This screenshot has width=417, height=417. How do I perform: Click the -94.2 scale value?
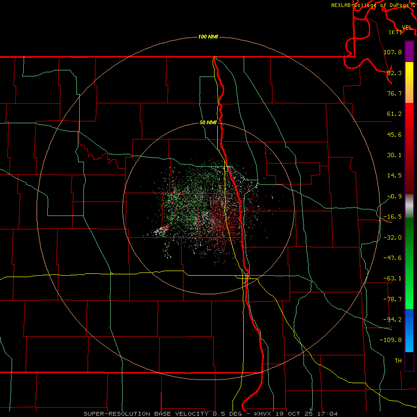coord(392,319)
